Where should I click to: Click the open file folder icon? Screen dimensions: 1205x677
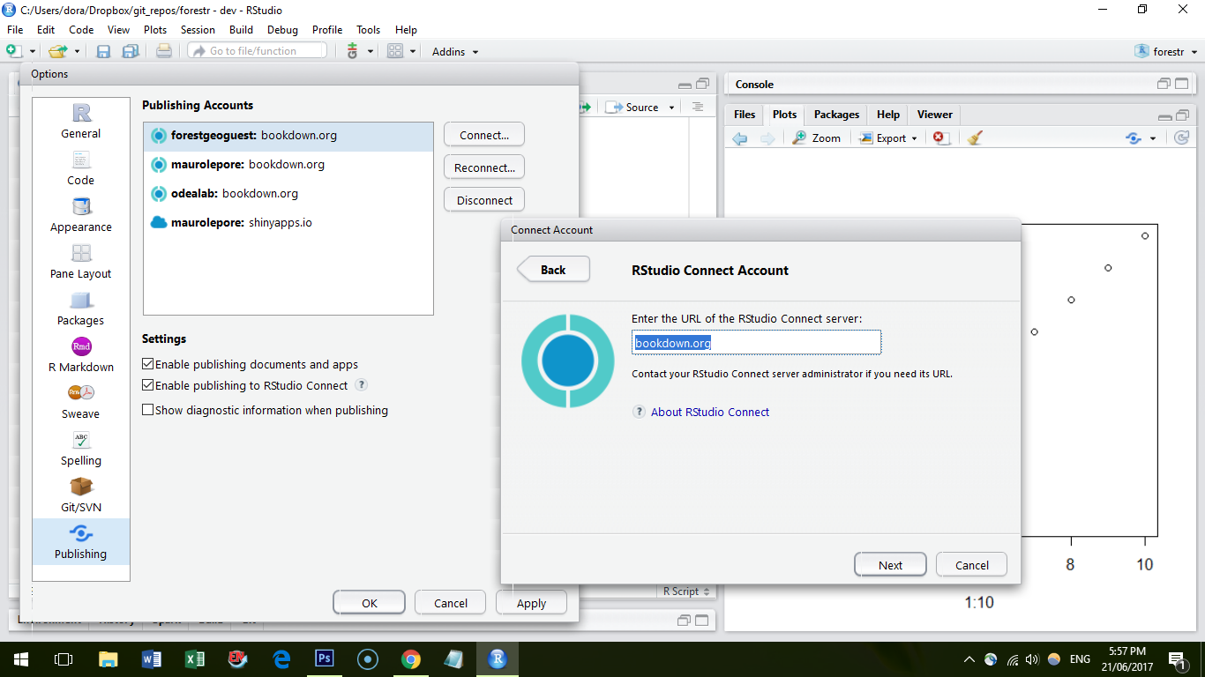[x=58, y=51]
